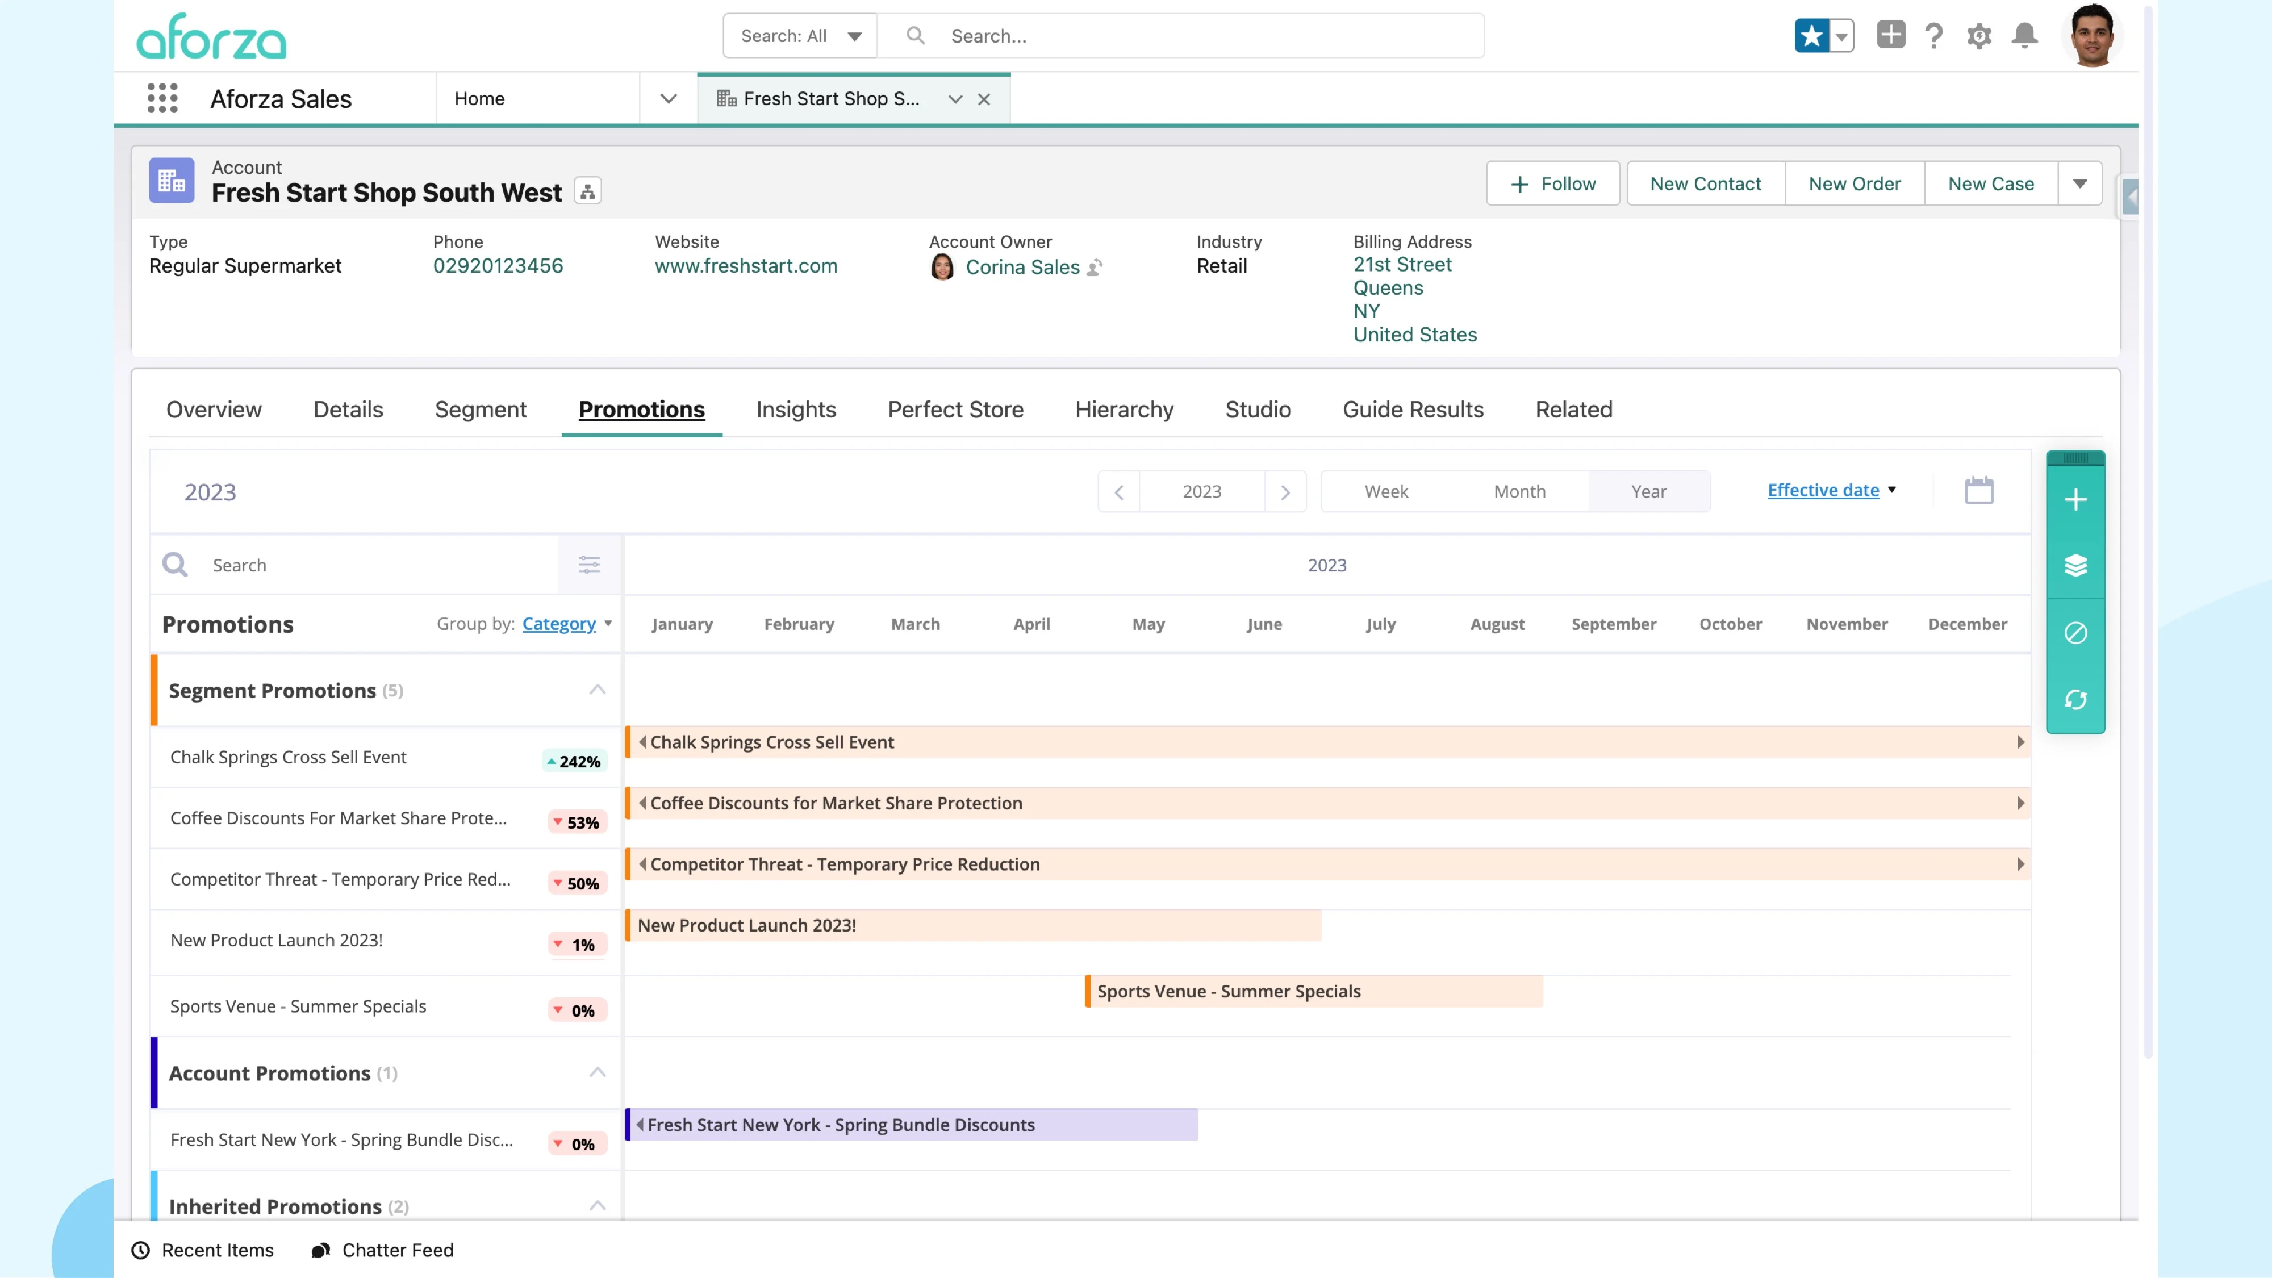This screenshot has width=2272, height=1278.
Task: Open the Guide Results tab
Action: (1414, 409)
